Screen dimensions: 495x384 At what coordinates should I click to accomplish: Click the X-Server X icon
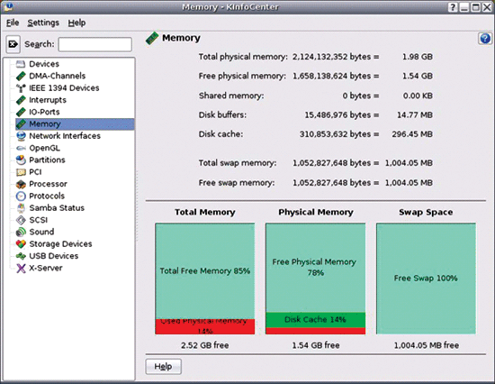click(x=21, y=269)
